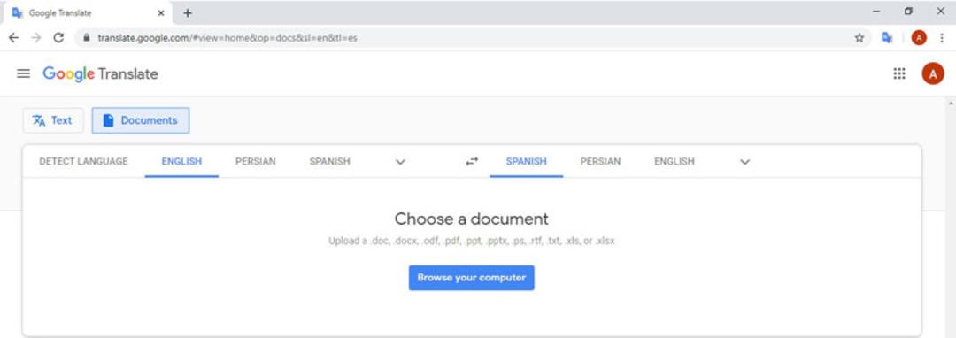The width and height of the screenshot is (956, 338).
Task: Expand the target language list
Action: (x=745, y=162)
